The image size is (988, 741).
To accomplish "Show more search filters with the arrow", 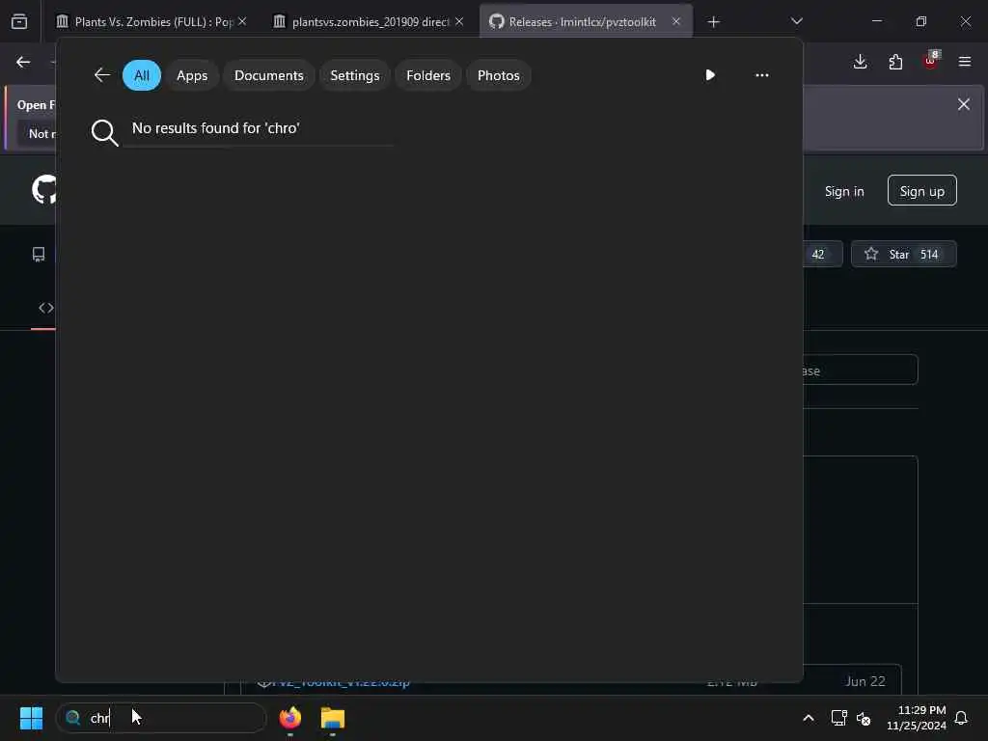I will click(710, 75).
